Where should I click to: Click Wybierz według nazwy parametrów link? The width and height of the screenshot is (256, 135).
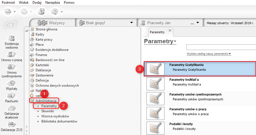(x=208, y=54)
